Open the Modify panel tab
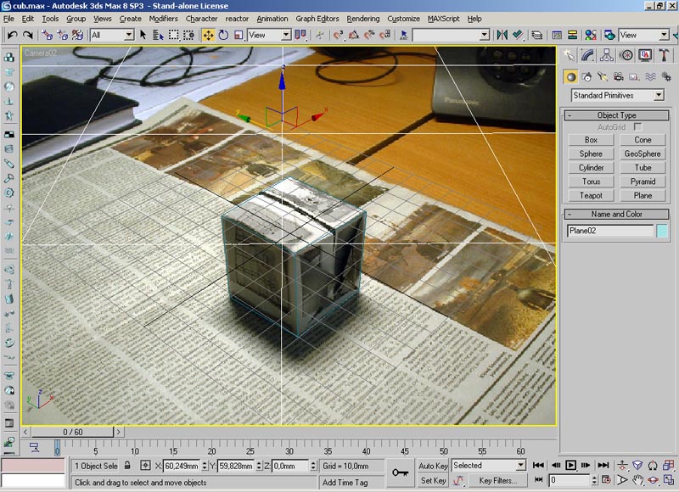The width and height of the screenshot is (679, 492). (589, 55)
